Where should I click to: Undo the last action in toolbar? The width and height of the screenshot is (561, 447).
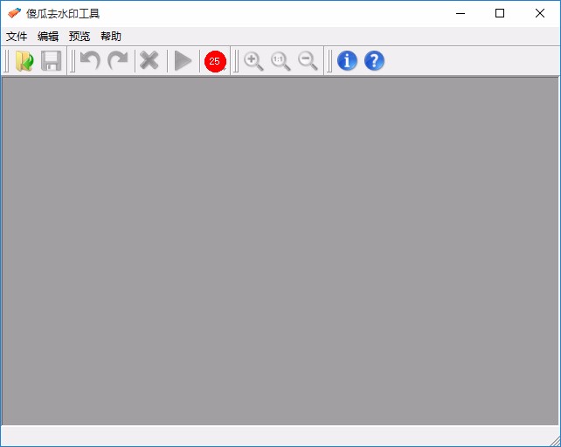click(90, 61)
